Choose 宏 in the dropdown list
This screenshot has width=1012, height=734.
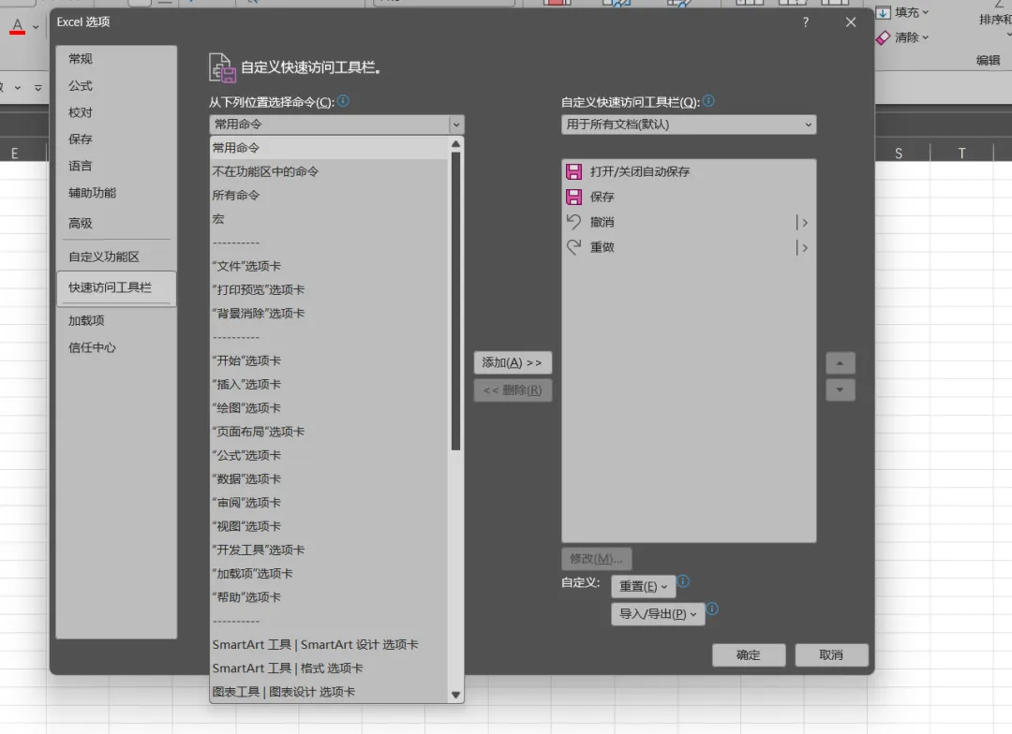tap(329, 219)
